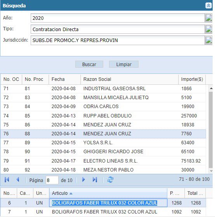Select MENDEZ JUAN CRUZ row with importe 18938
Viewport: 215px width, 217px height.
tap(103, 125)
